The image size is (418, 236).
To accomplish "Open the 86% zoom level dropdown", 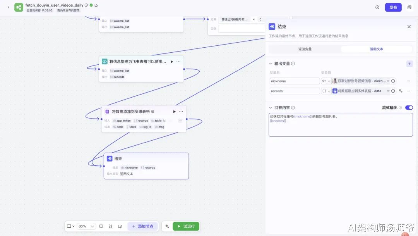I will (x=86, y=226).
